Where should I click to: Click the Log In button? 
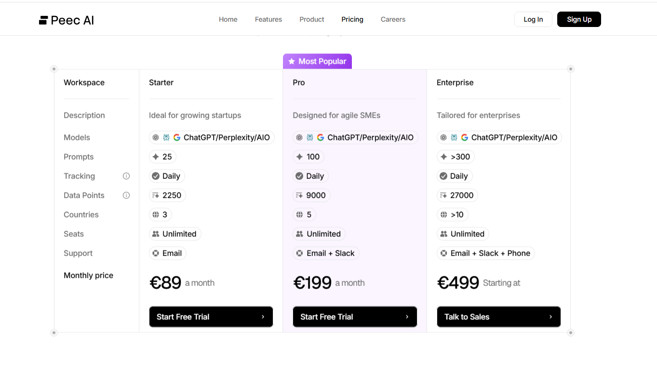click(x=533, y=19)
